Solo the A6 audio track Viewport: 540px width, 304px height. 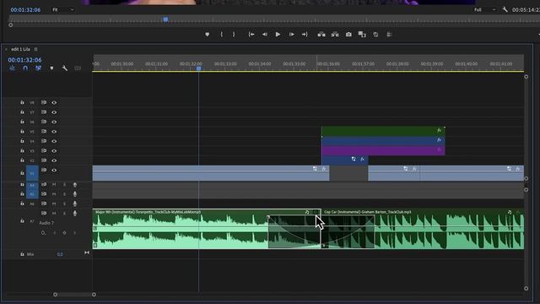click(64, 204)
